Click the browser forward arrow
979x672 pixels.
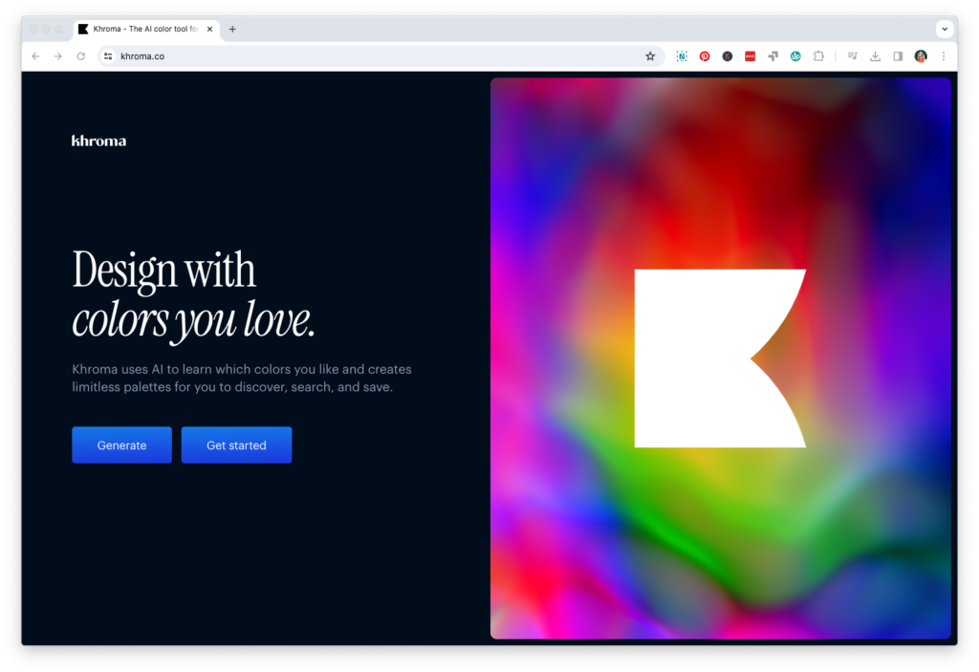click(58, 56)
